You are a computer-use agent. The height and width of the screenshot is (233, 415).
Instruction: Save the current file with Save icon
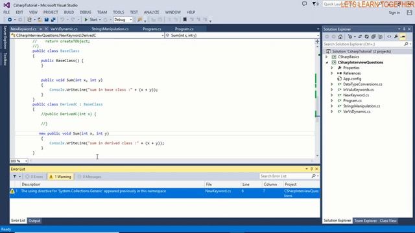pyautogui.click(x=46, y=19)
